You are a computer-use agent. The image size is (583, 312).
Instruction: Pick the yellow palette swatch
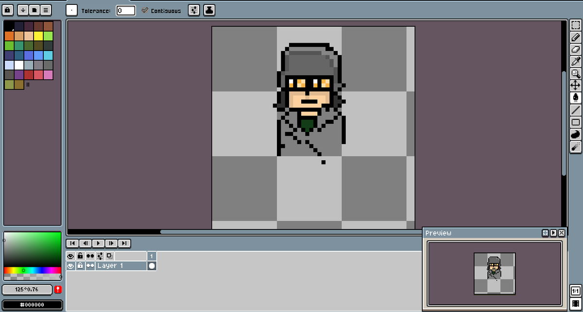[38, 35]
